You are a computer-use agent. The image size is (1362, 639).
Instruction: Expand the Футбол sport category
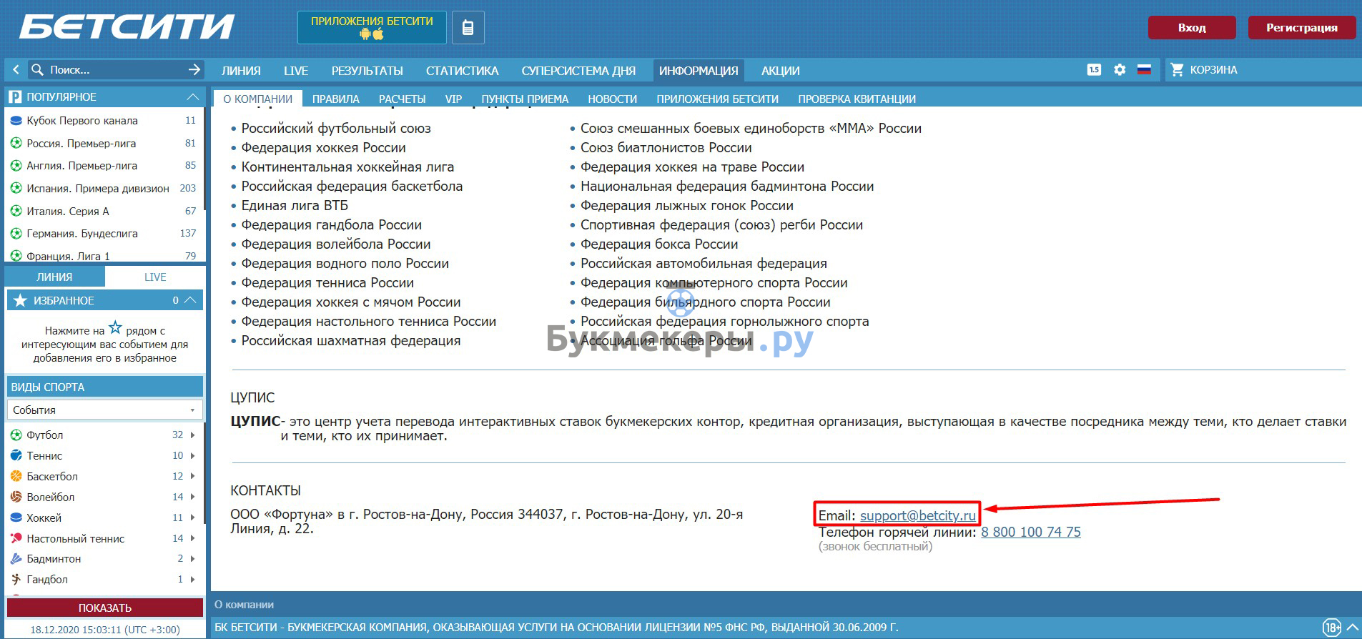coord(192,435)
